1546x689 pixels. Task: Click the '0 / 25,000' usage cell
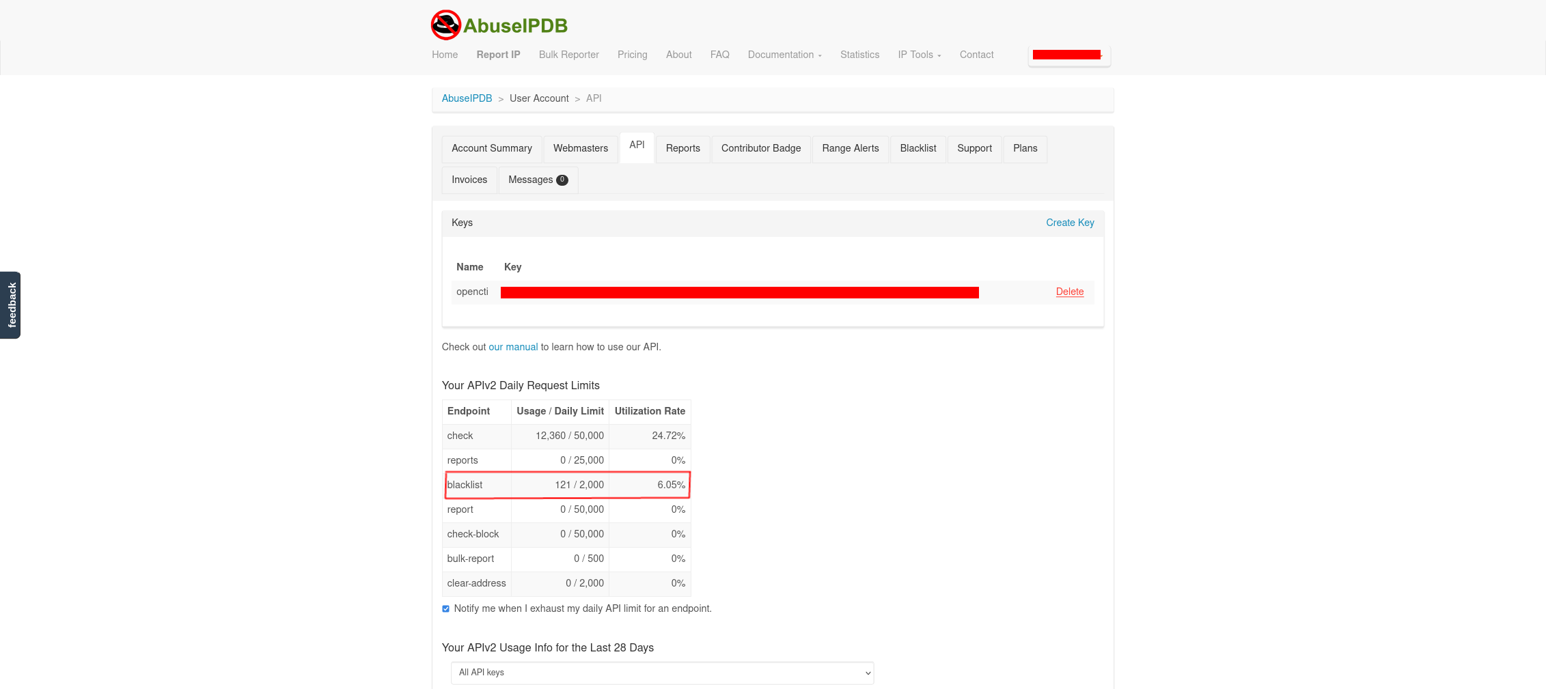tap(560, 460)
